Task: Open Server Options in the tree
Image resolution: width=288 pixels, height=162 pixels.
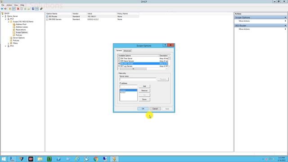Action: pyautogui.click(x=19, y=38)
